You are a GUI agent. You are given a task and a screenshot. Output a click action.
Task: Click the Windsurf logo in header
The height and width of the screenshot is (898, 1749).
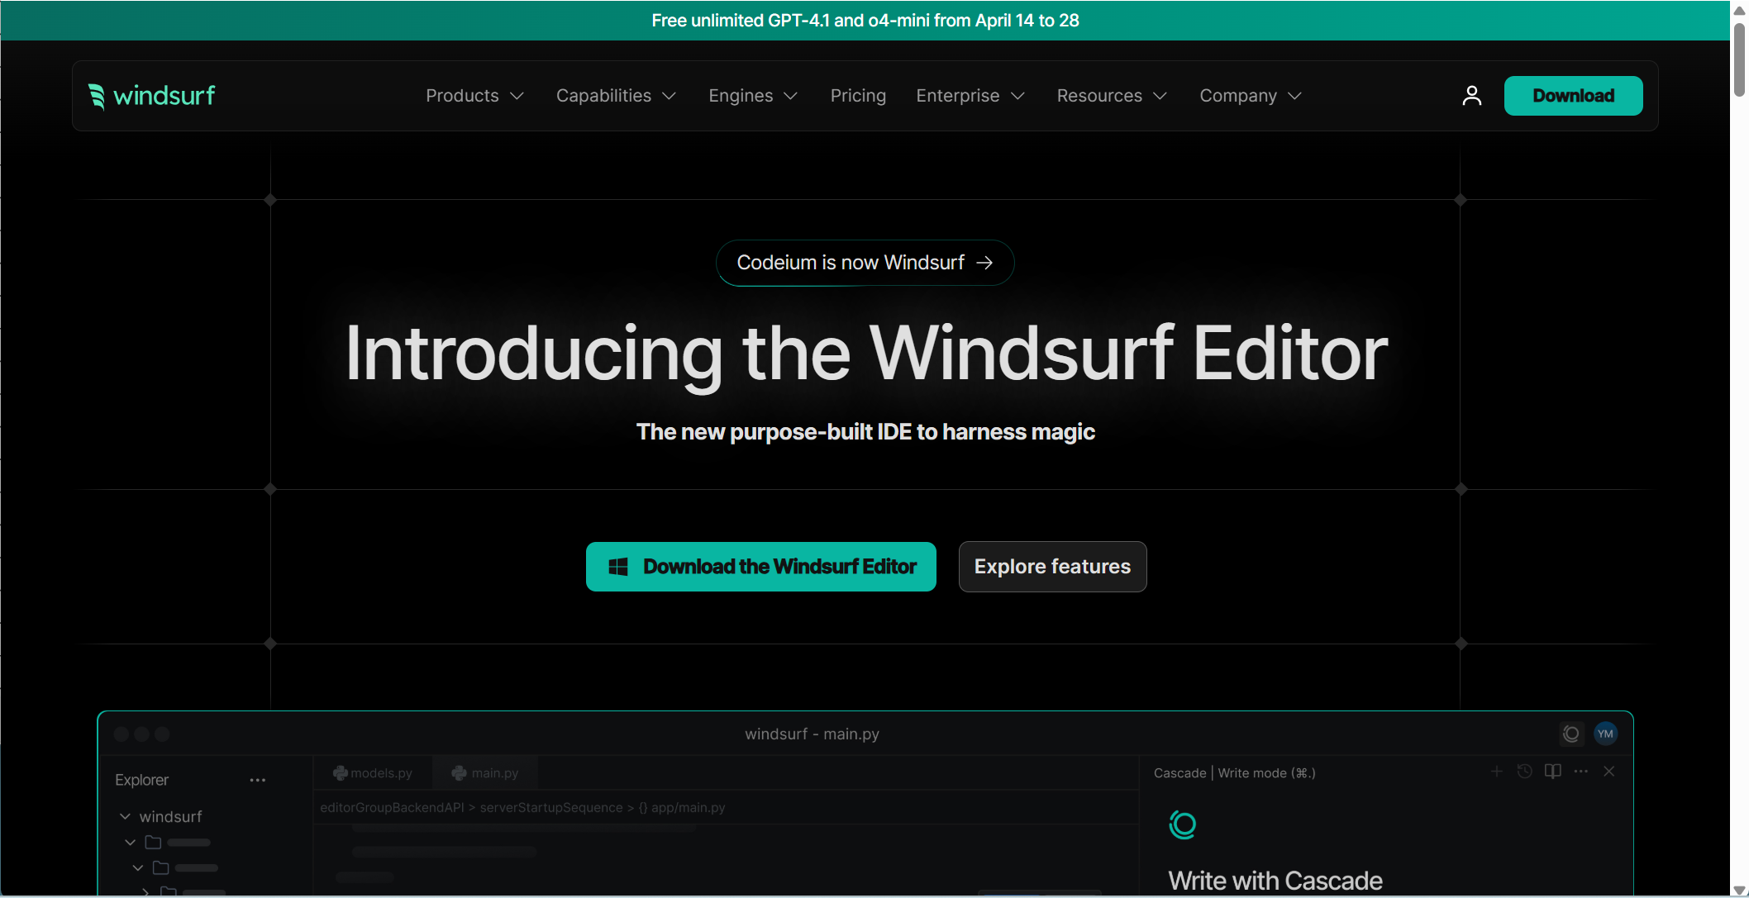151,96
